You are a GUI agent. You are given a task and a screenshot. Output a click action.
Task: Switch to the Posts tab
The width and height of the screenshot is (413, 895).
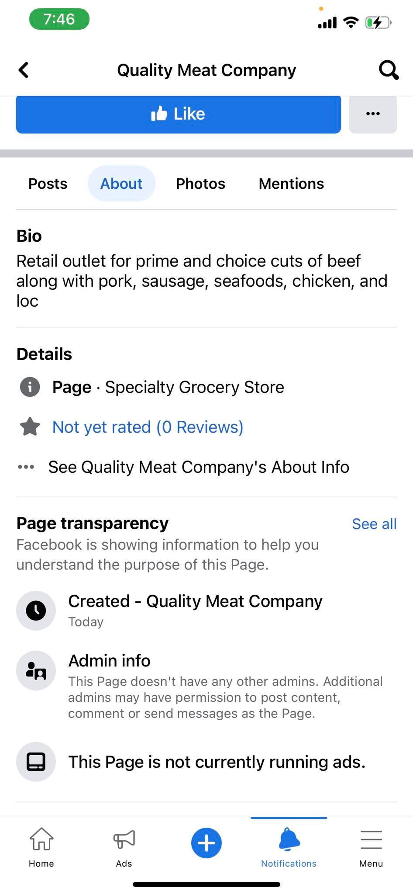tap(48, 184)
